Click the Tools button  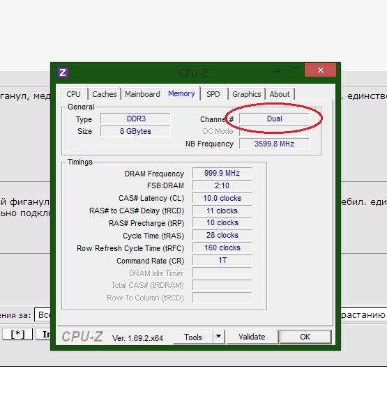click(x=193, y=337)
